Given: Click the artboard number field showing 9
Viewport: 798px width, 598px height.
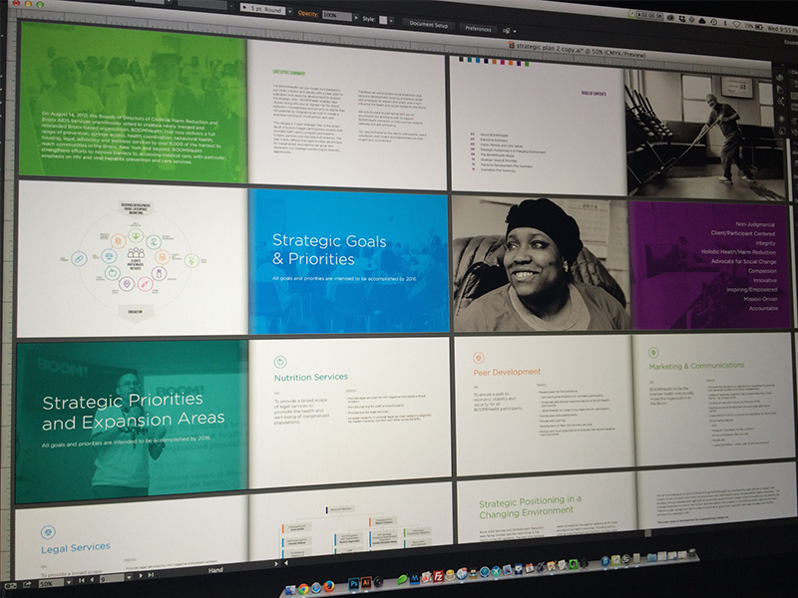Looking at the screenshot, I should click(x=112, y=578).
